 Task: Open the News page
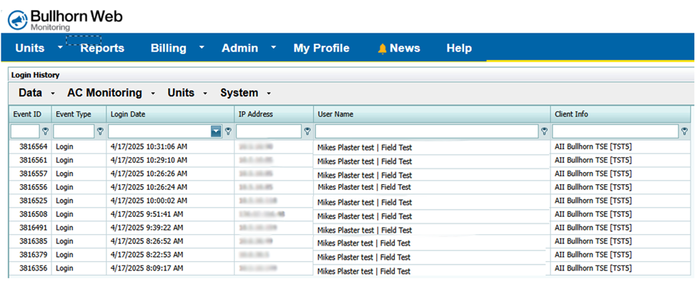tap(405, 49)
